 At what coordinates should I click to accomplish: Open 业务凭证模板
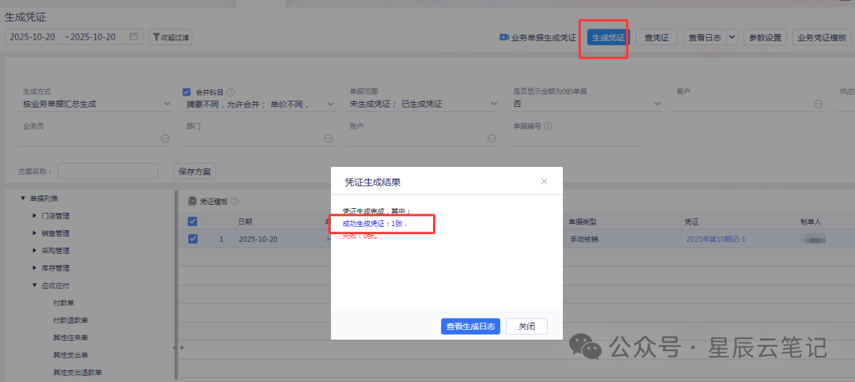[822, 38]
